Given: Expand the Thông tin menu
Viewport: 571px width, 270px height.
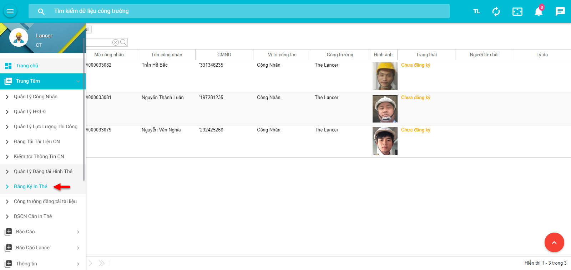Looking at the screenshot, I should [78, 264].
